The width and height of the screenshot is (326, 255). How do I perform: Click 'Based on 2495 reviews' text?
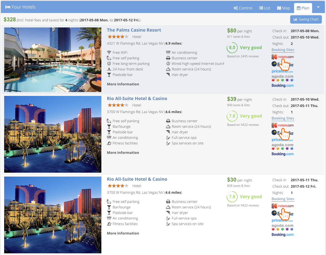pyautogui.click(x=243, y=57)
